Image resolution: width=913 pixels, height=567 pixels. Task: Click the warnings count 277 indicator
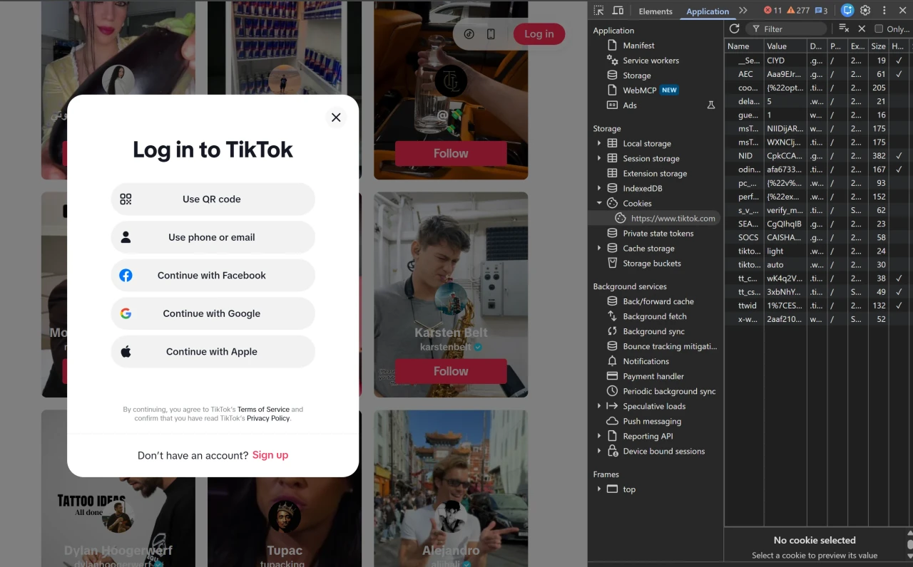point(798,11)
